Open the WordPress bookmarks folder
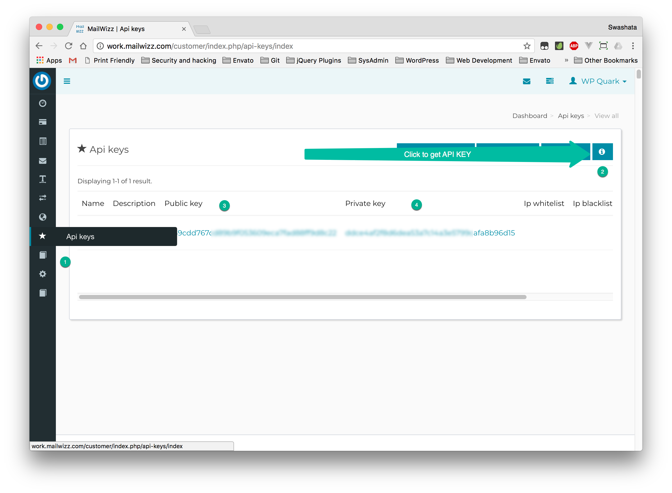672x493 pixels. click(x=417, y=60)
